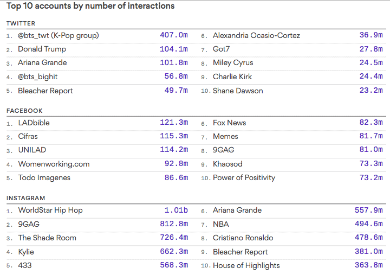The image size is (390, 274).
Task: Click the 407.0m interactions value
Action: 174,35
